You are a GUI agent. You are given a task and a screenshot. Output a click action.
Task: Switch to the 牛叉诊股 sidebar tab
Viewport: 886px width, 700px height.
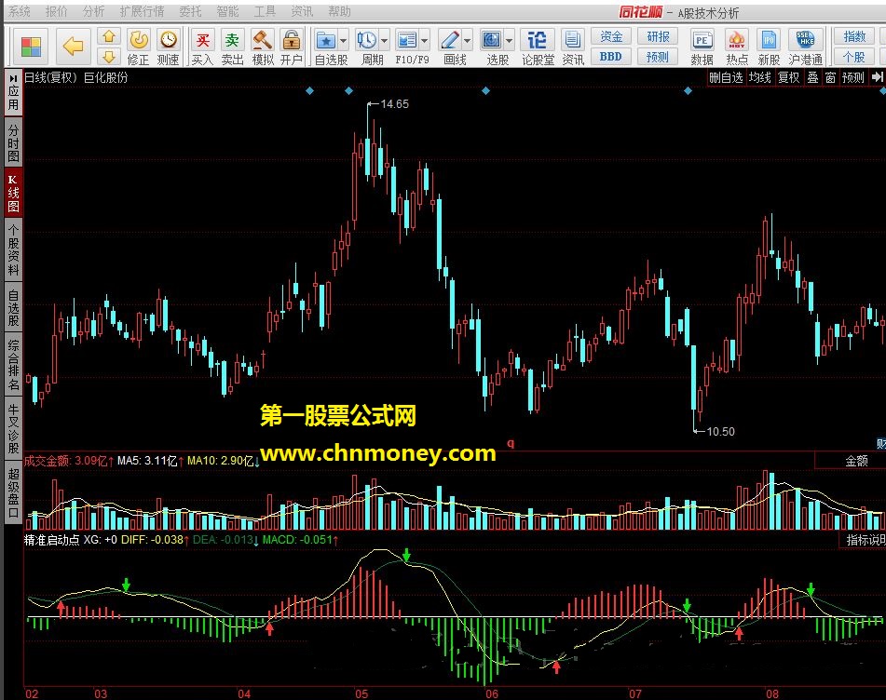tap(13, 428)
